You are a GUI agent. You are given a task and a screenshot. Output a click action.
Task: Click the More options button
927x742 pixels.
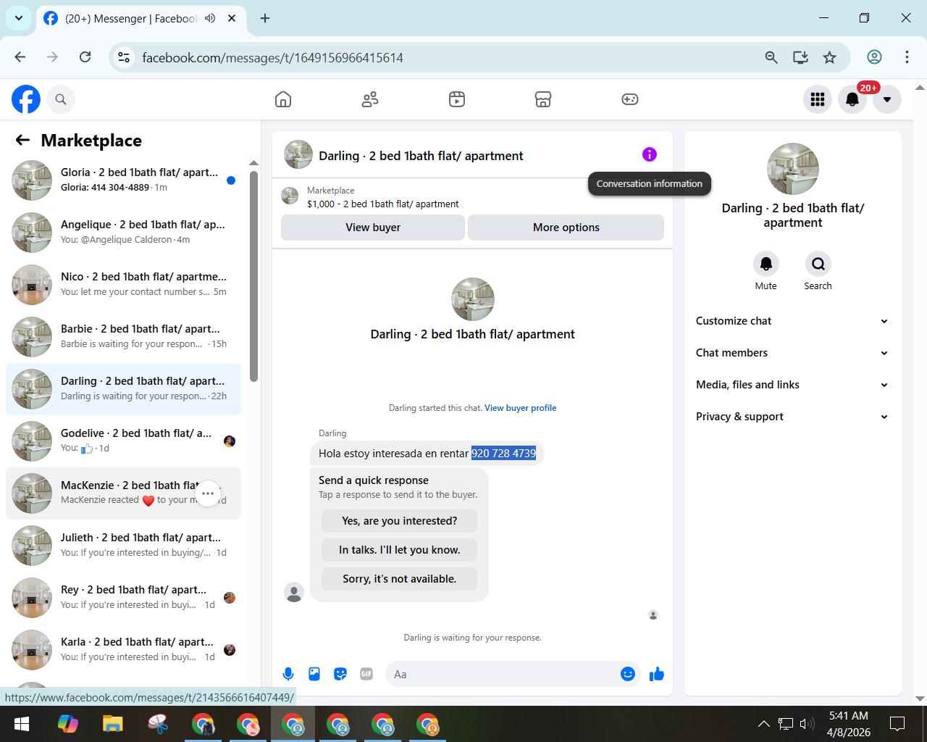(x=566, y=228)
